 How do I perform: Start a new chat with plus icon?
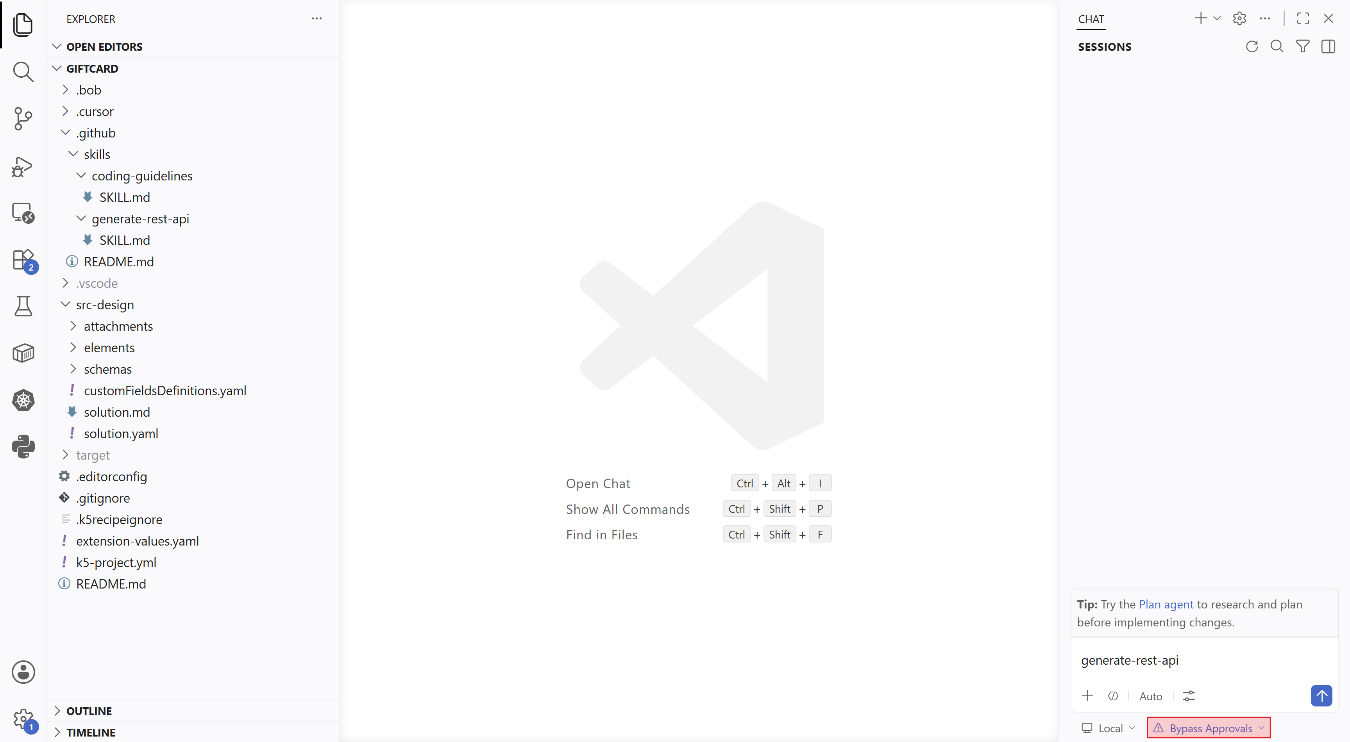(x=1201, y=18)
